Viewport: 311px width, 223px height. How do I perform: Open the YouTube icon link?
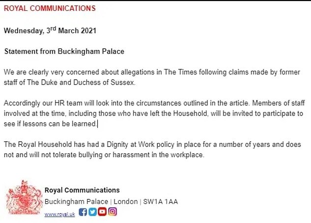click(102, 212)
